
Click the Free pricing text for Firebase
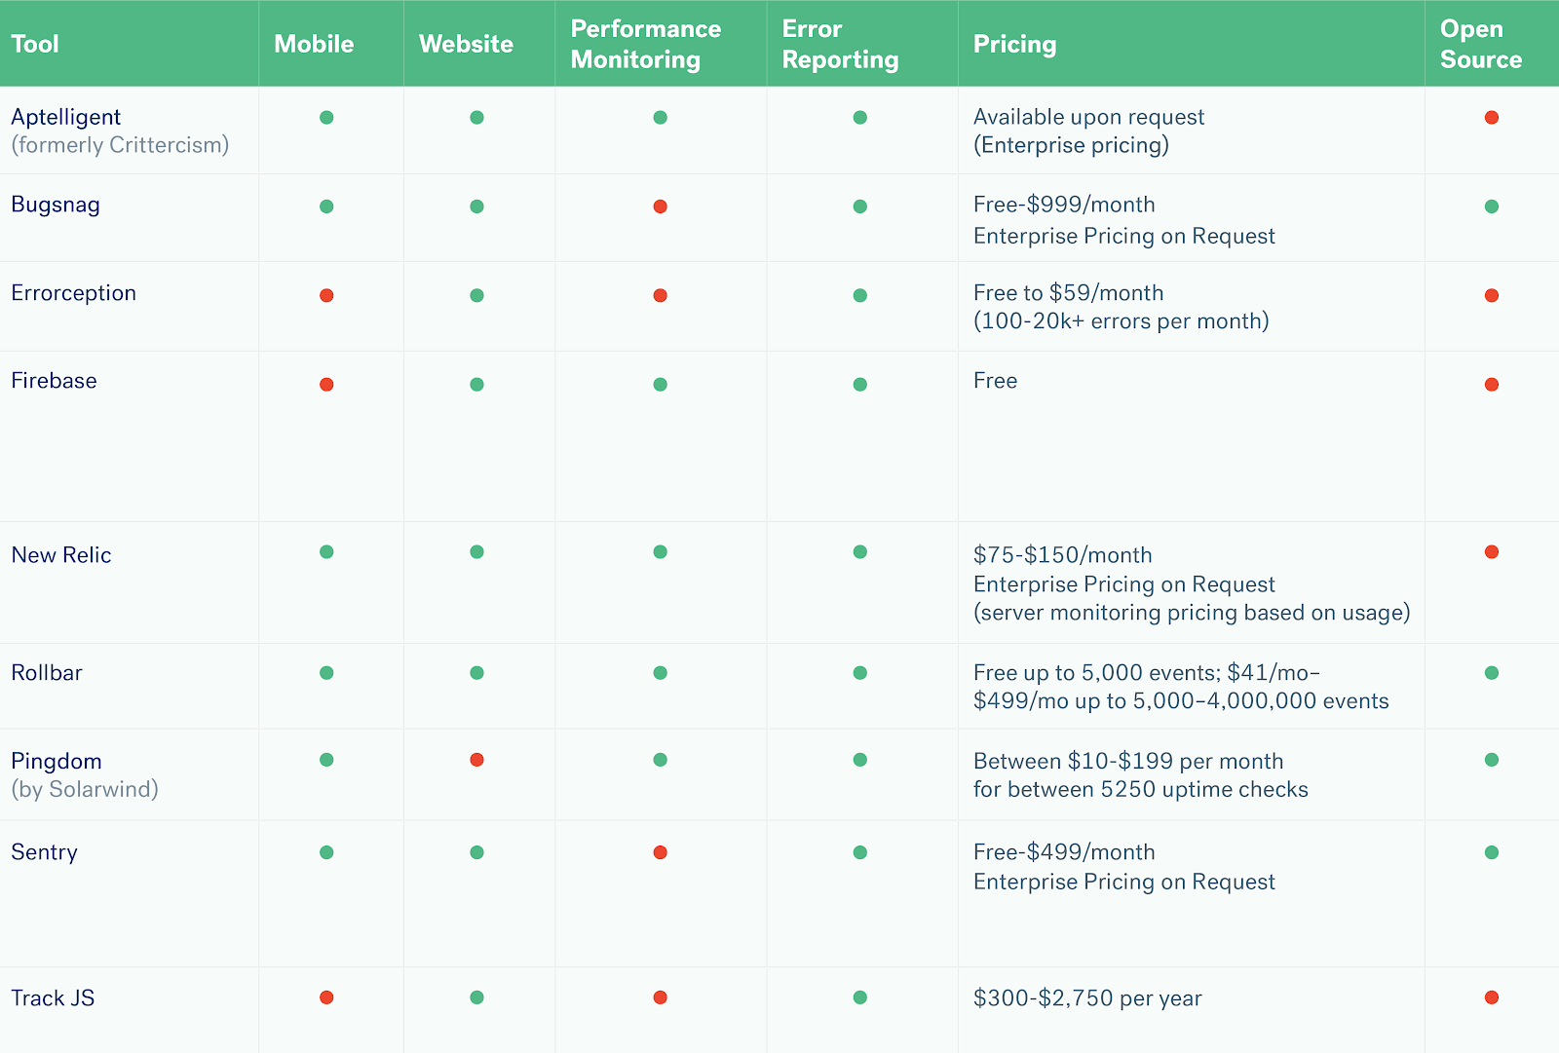coord(995,381)
